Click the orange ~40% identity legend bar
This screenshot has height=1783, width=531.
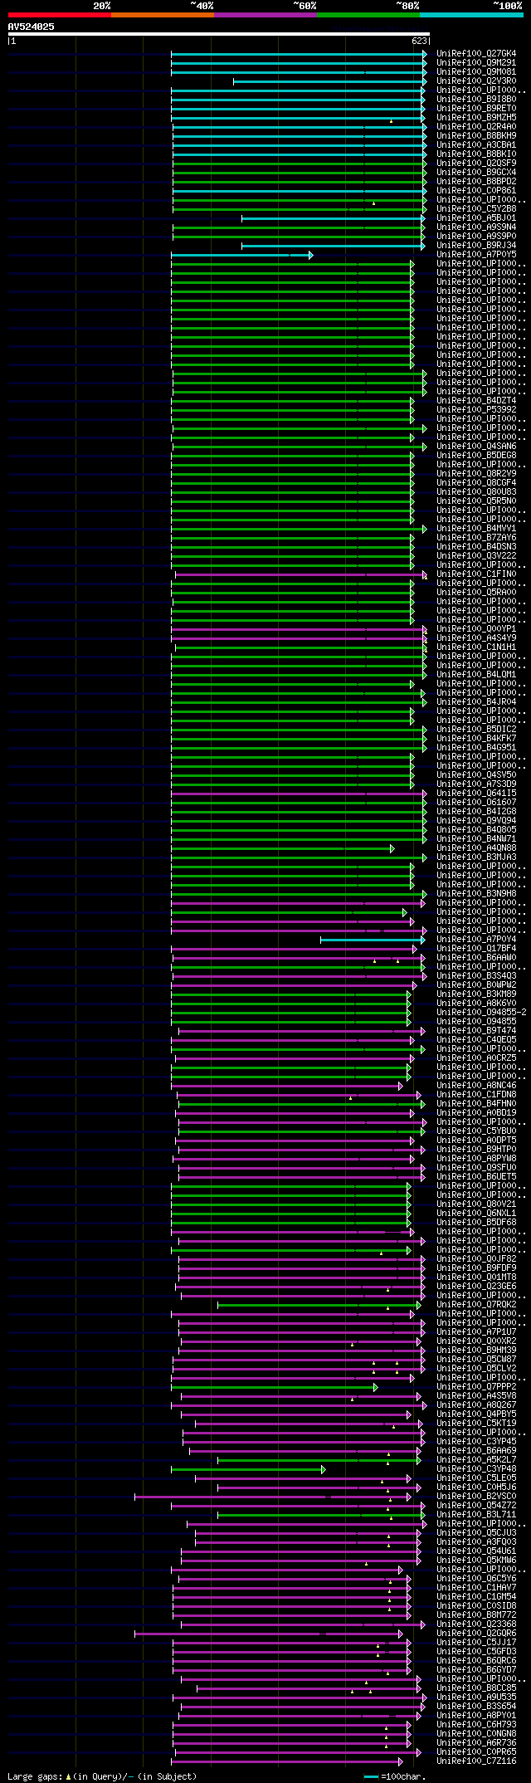pos(163,15)
